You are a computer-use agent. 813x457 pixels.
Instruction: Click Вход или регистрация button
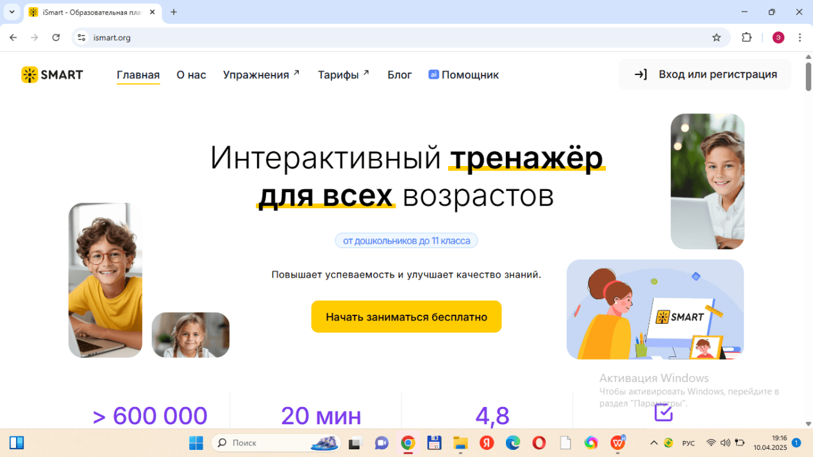[705, 74]
